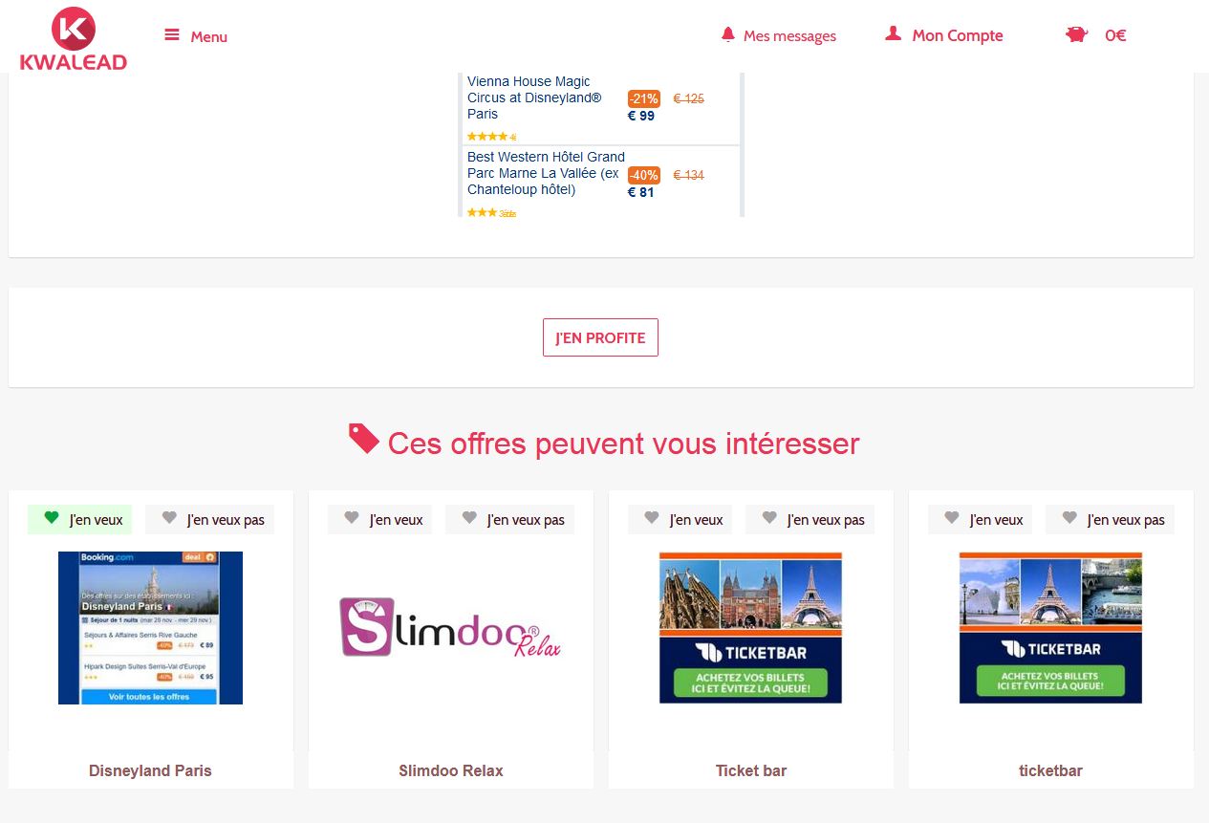
Task: Open Vienna House Magic Circus hotel link
Action: (x=534, y=97)
